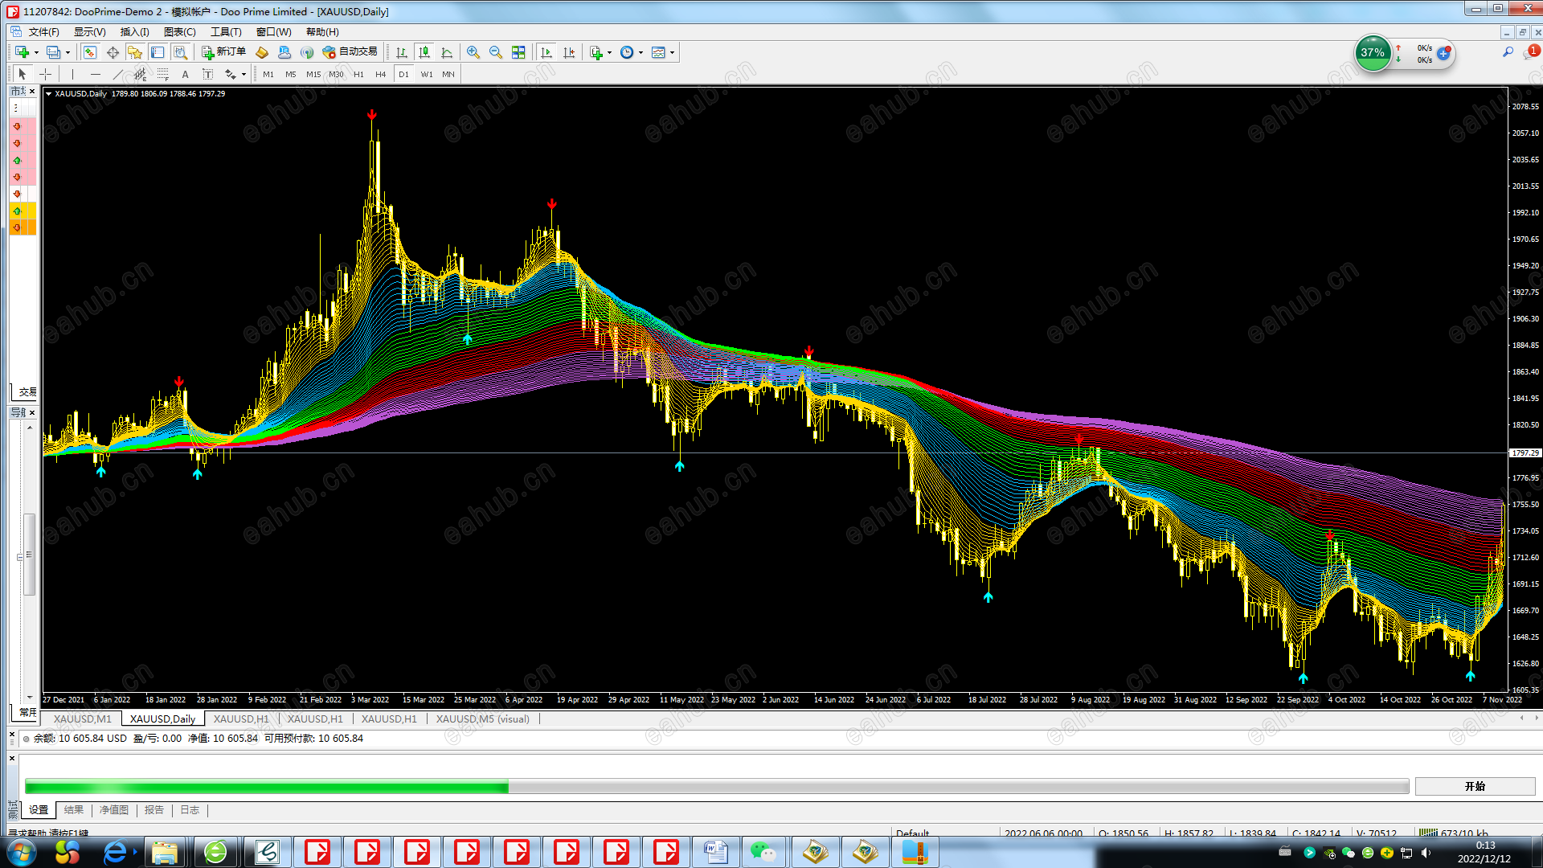
Task: Expand the periodicity clock dropdown
Action: click(x=641, y=52)
